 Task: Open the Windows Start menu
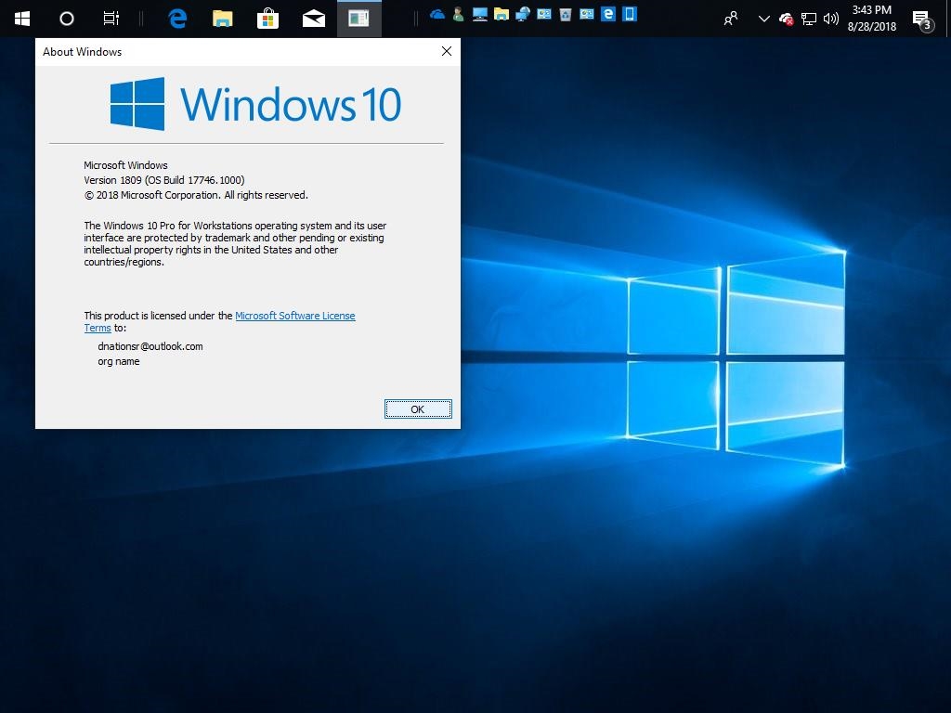(x=22, y=19)
